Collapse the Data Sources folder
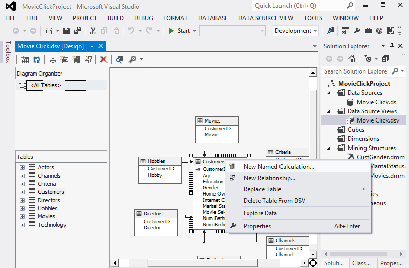409x268 pixels. [x=329, y=93]
